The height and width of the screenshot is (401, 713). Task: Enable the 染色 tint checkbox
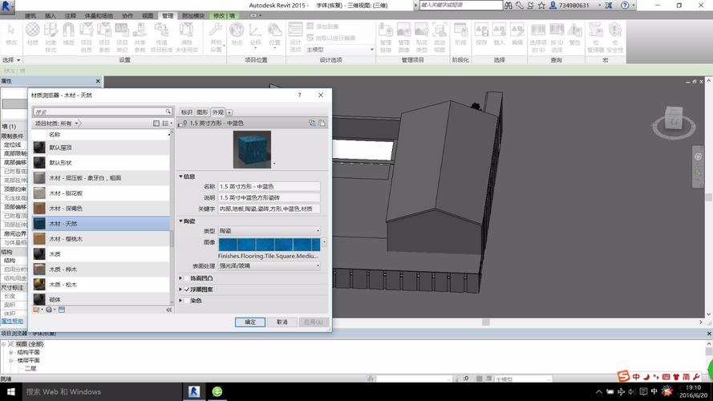tap(187, 301)
